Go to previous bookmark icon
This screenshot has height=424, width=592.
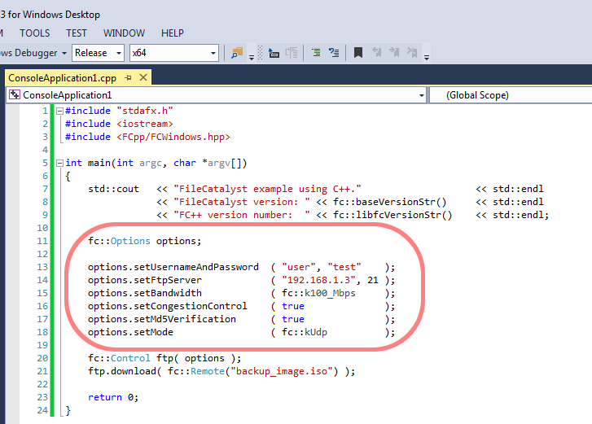377,53
